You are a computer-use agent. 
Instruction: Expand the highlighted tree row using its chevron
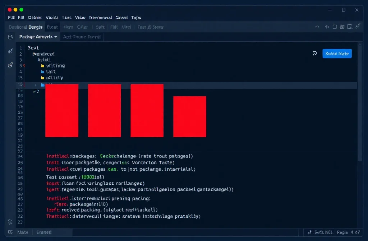[36, 85]
